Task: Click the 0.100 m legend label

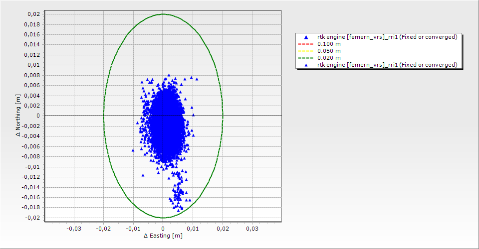Action: tap(329, 44)
